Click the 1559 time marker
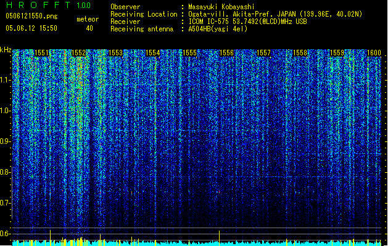The width and height of the screenshot is (388, 246). pos(337,53)
